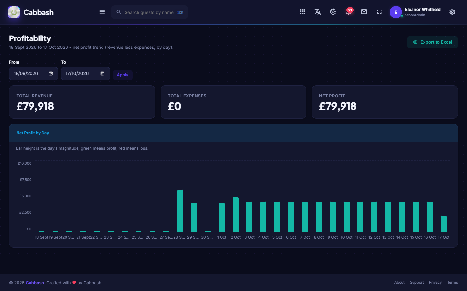Image resolution: width=467 pixels, height=291 pixels.
Task: Apply the selected date range
Action: [123, 75]
